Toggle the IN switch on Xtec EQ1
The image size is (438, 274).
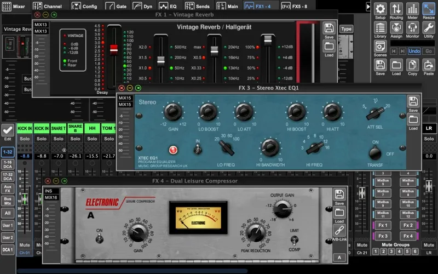click(198, 149)
